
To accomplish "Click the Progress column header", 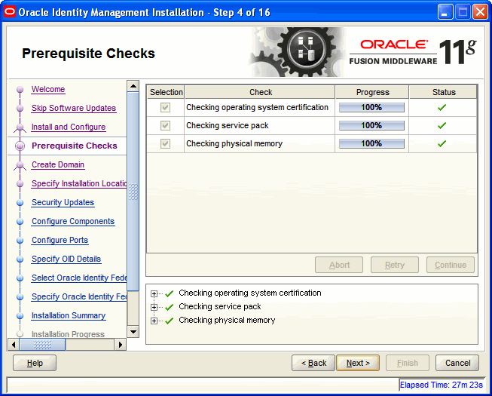I will (x=372, y=92).
